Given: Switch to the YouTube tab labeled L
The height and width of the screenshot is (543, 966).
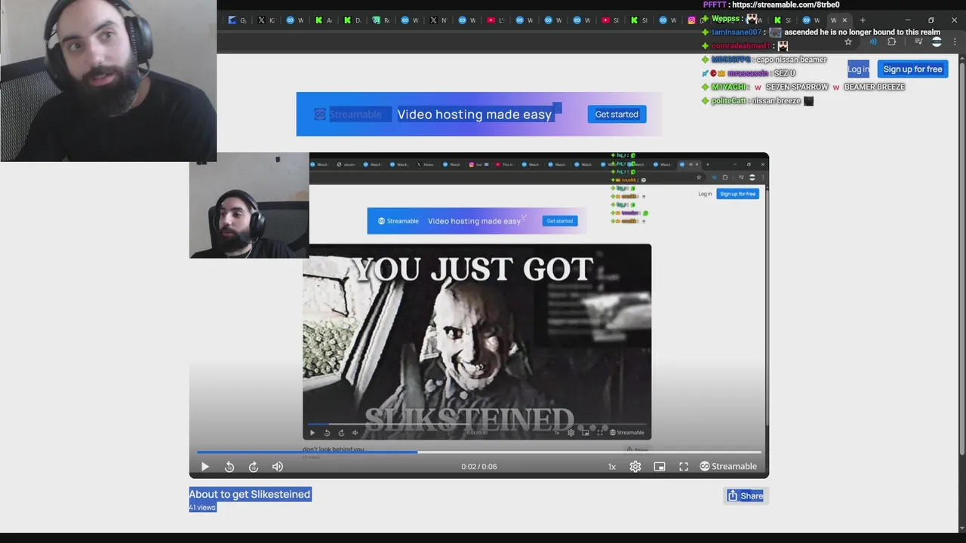Looking at the screenshot, I should pyautogui.click(x=496, y=20).
